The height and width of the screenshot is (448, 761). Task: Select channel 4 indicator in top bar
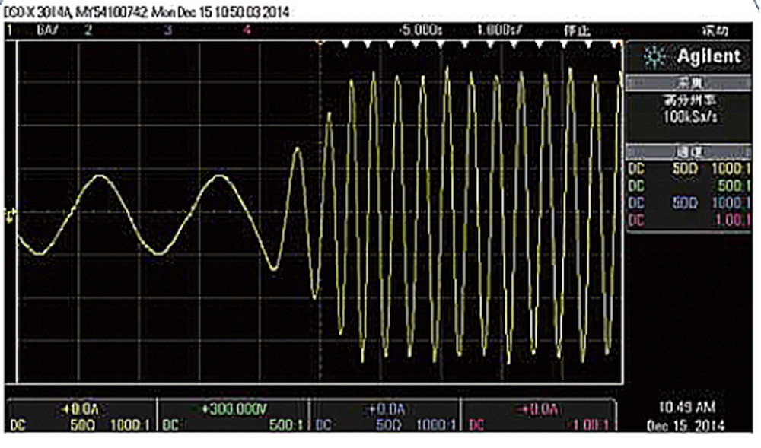[x=247, y=30]
